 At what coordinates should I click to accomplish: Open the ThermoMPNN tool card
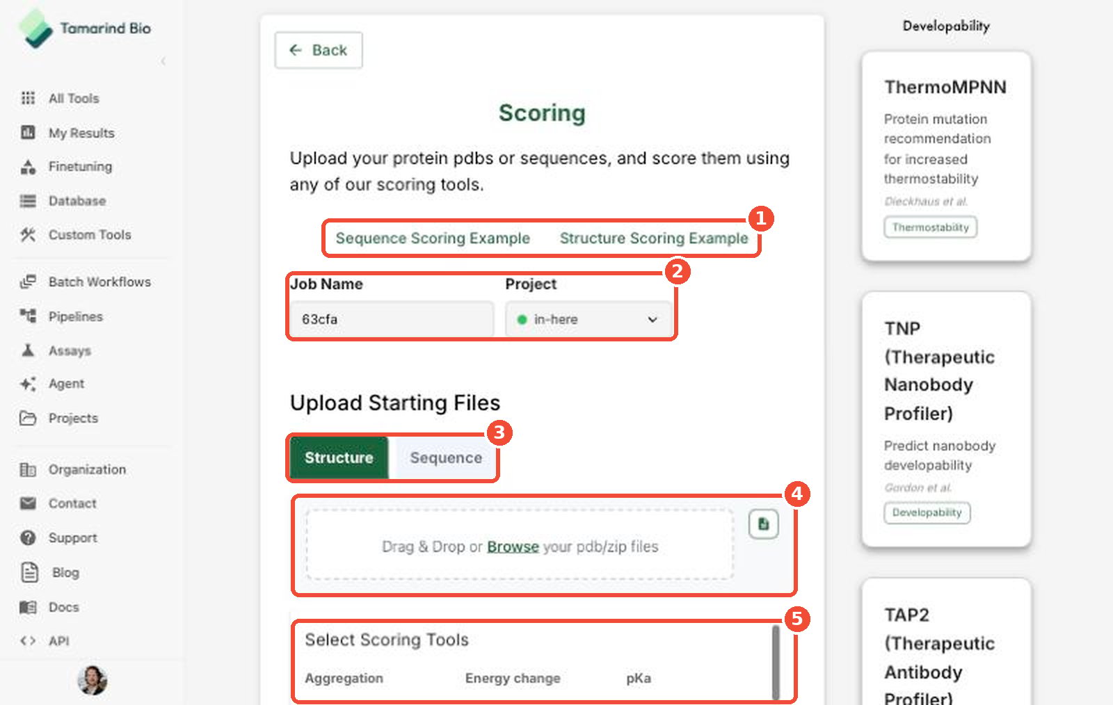[946, 156]
